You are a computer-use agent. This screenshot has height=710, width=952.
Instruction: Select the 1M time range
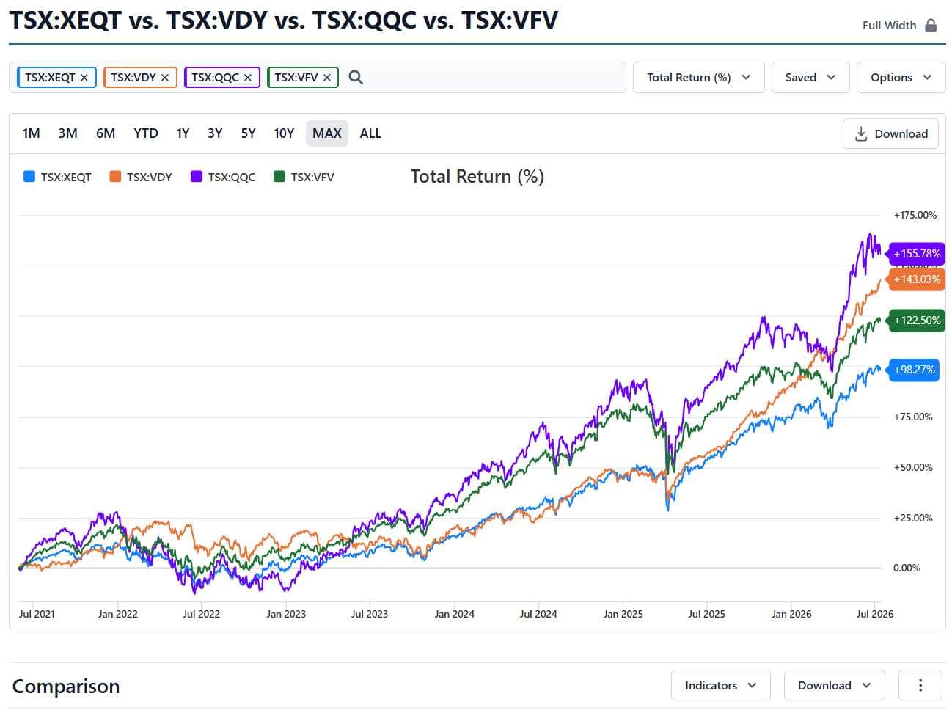[32, 133]
